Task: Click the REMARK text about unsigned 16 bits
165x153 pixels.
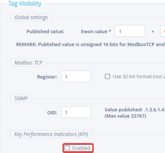Action: tap(90, 45)
